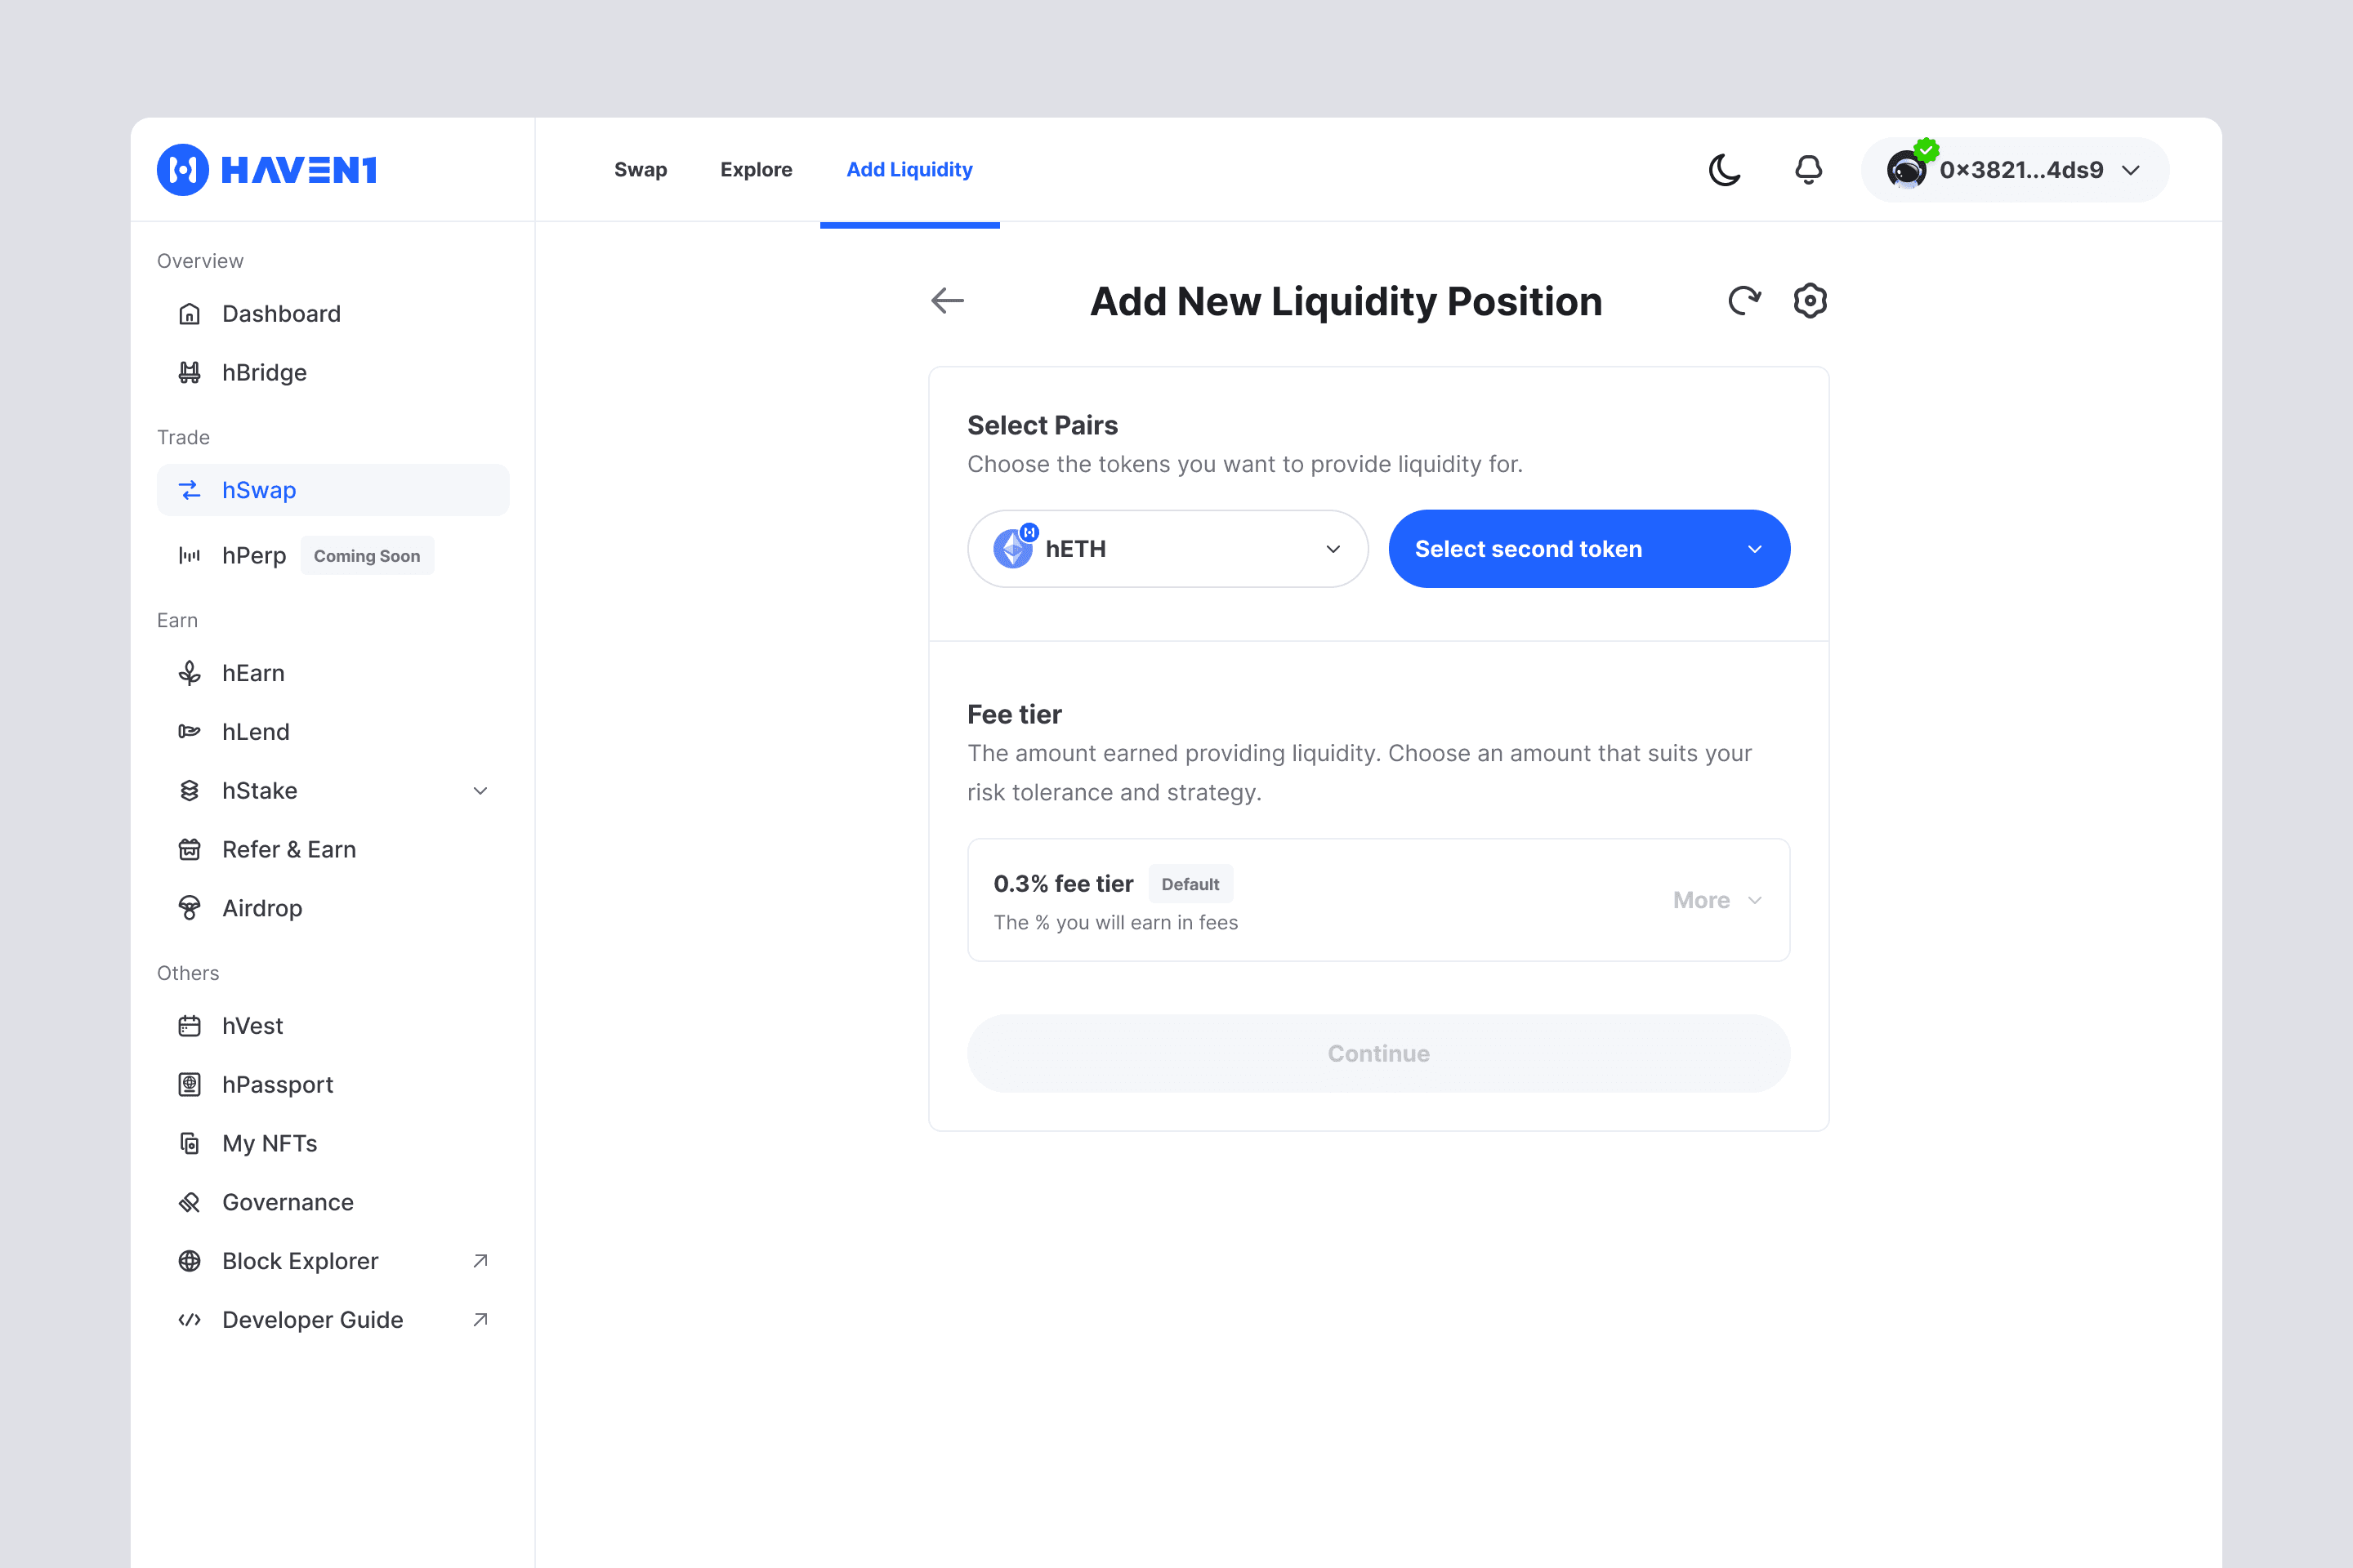Open the wallet account 0x3821...4ds9 menu
2353x1568 pixels.
(2014, 170)
